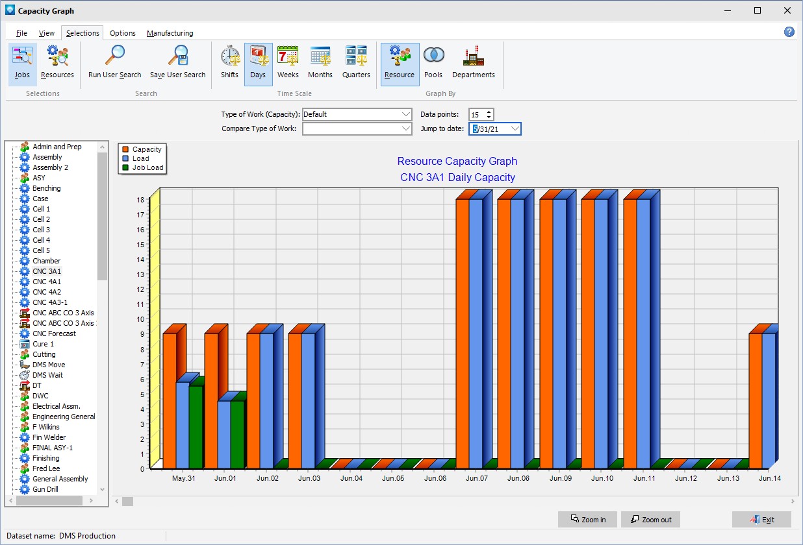Graph by Pools

[433, 64]
